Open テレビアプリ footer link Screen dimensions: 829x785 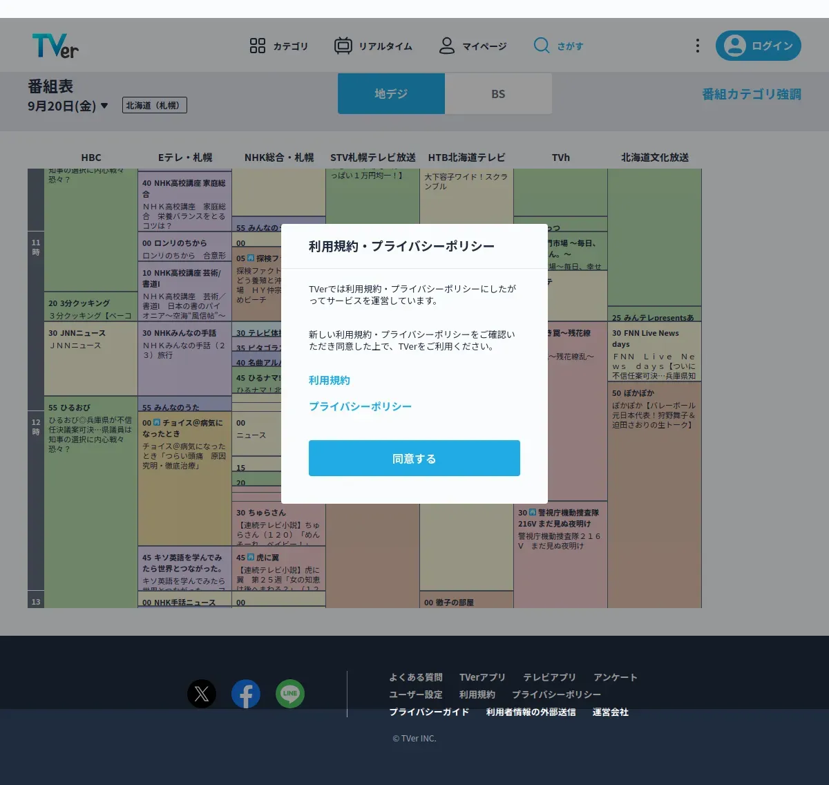click(549, 677)
